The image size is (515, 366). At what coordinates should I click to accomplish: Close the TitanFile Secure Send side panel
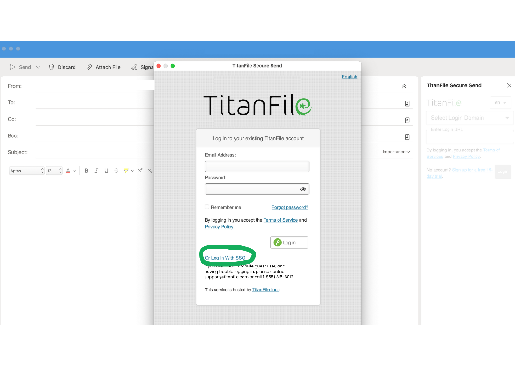[509, 85]
